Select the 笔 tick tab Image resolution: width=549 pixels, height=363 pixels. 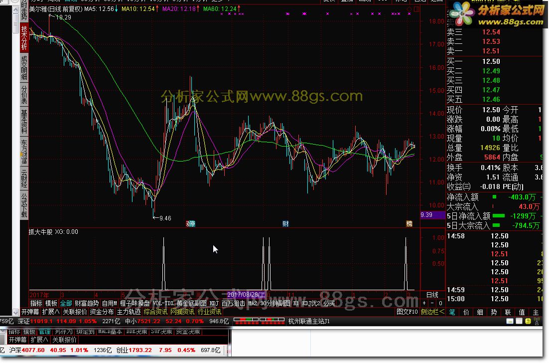(x=452, y=312)
